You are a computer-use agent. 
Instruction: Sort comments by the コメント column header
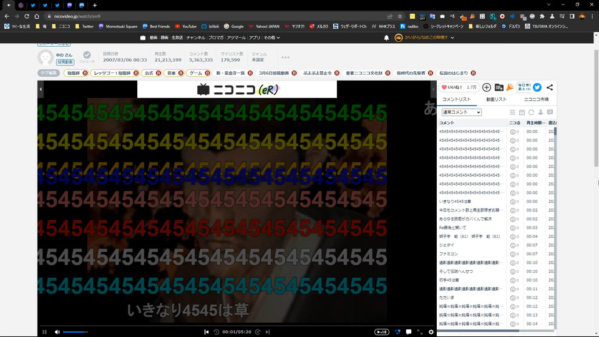click(x=447, y=123)
